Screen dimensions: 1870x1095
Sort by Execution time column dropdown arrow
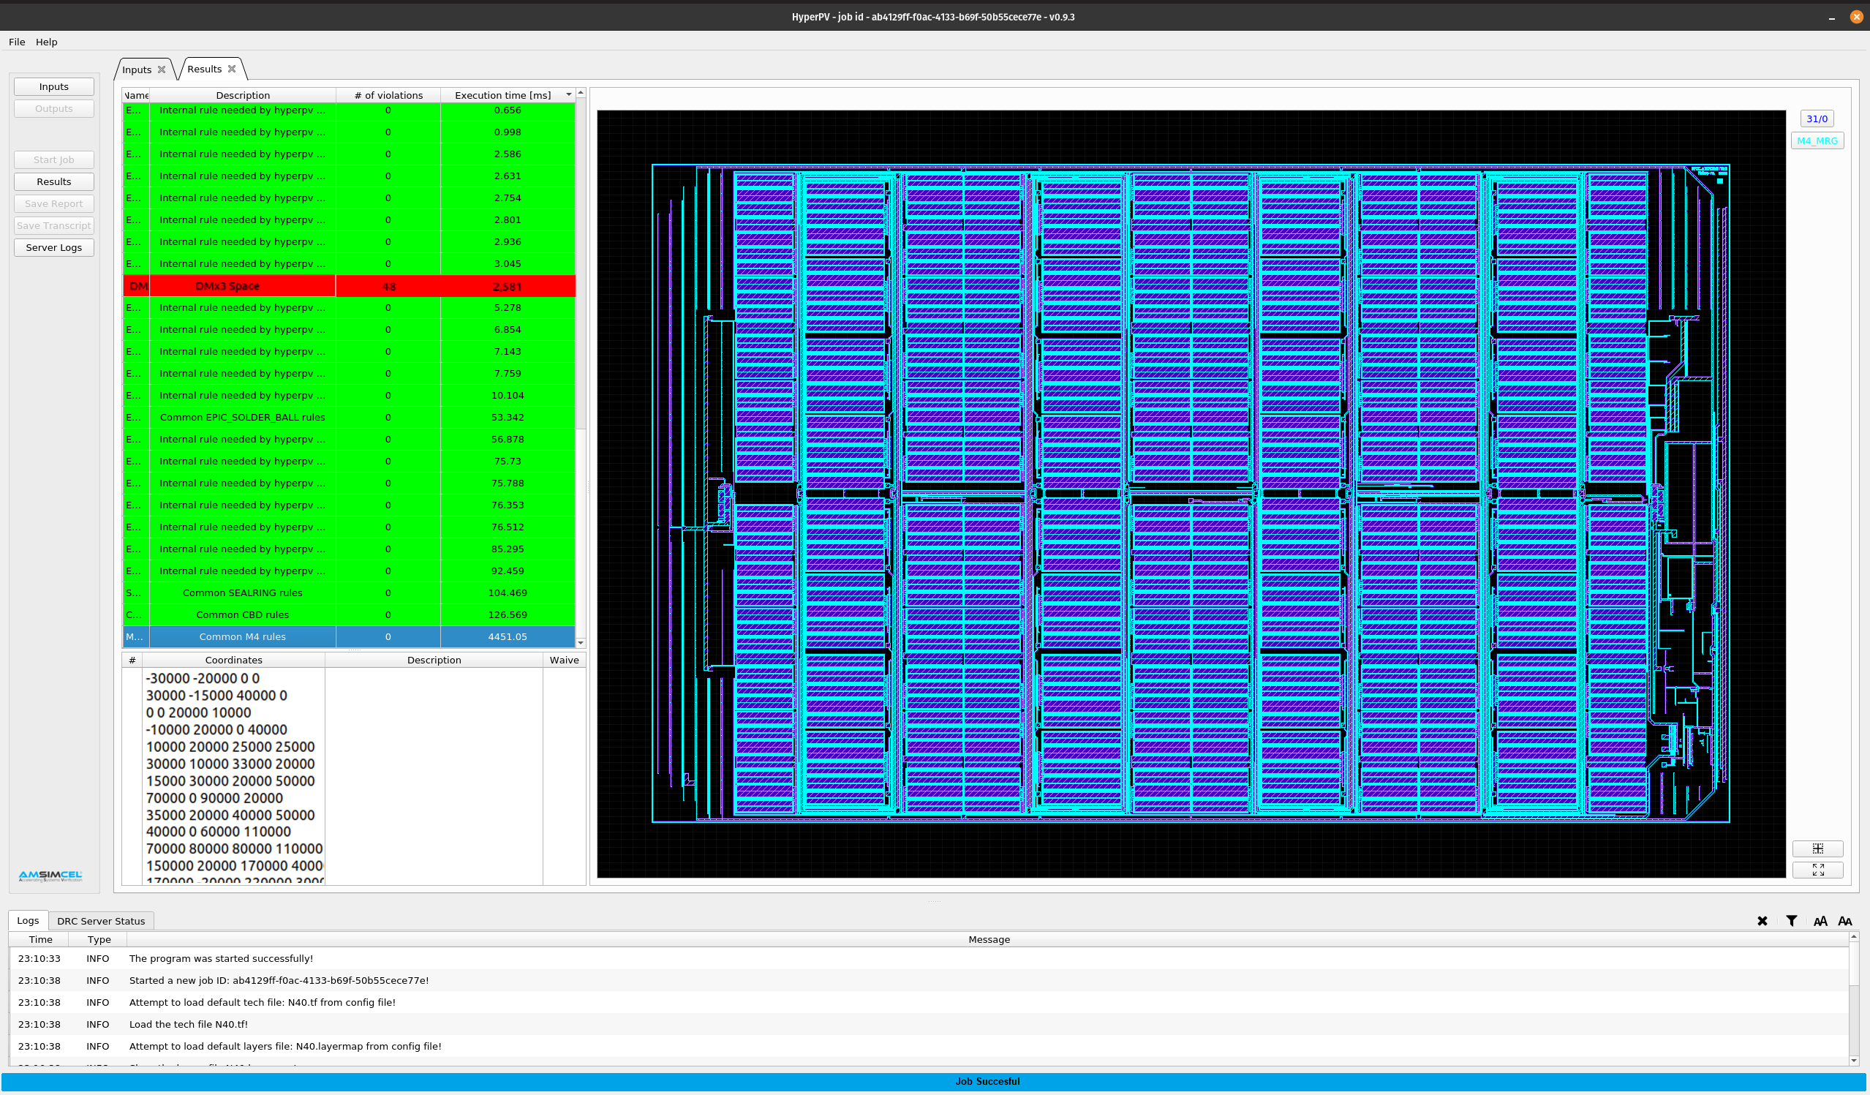(x=569, y=95)
